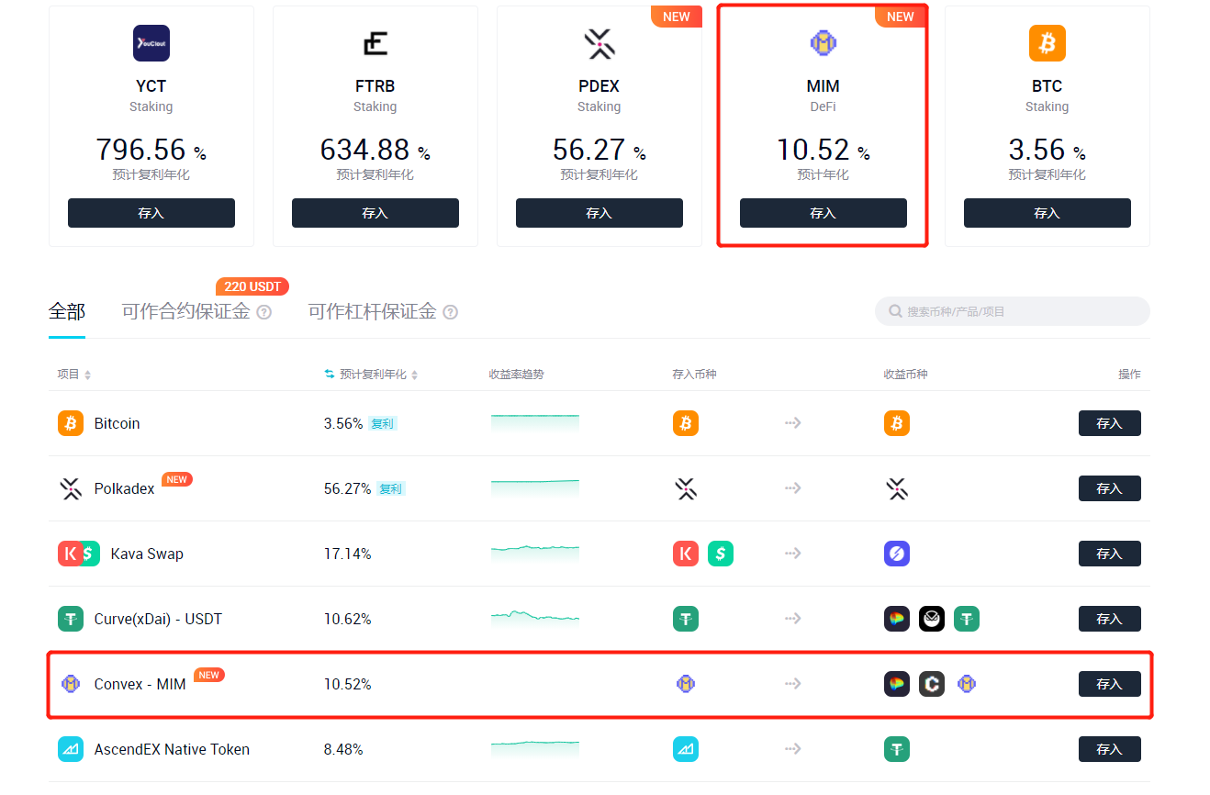
Task: Click 存入 in the Bitcoin row
Action: 1110,423
